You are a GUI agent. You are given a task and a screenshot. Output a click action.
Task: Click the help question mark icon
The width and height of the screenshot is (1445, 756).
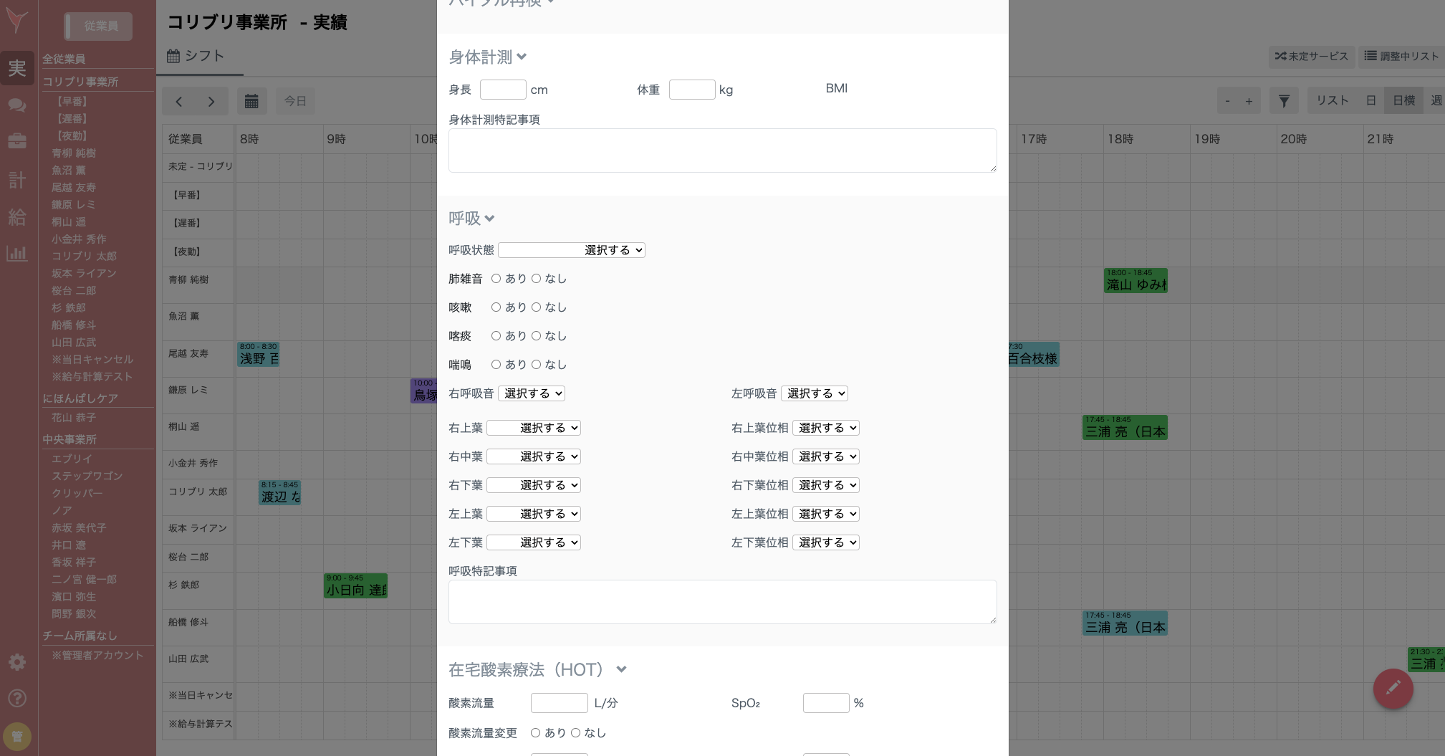(16, 698)
